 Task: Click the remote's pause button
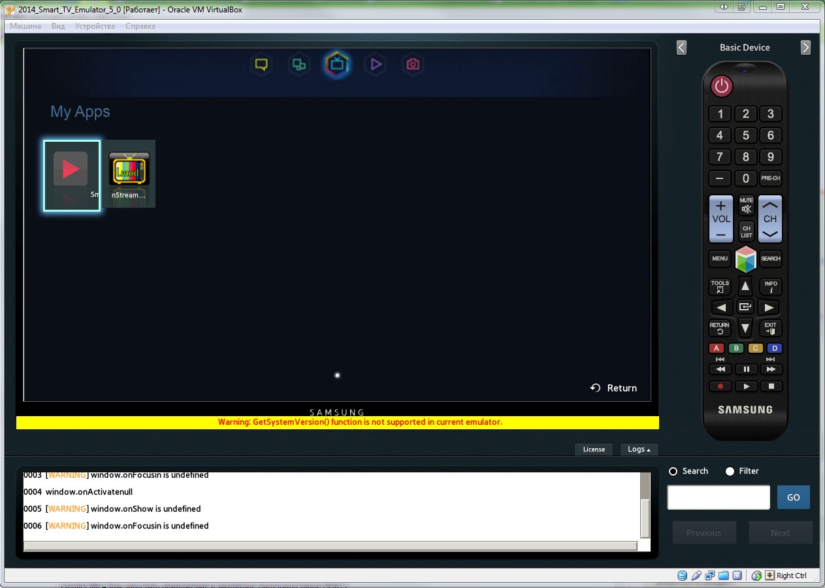746,369
